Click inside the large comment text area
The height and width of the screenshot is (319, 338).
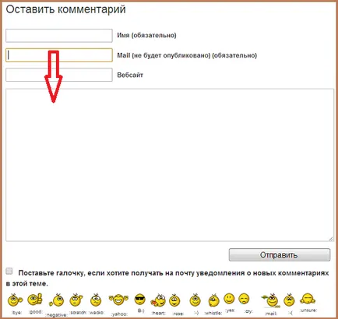170,165
